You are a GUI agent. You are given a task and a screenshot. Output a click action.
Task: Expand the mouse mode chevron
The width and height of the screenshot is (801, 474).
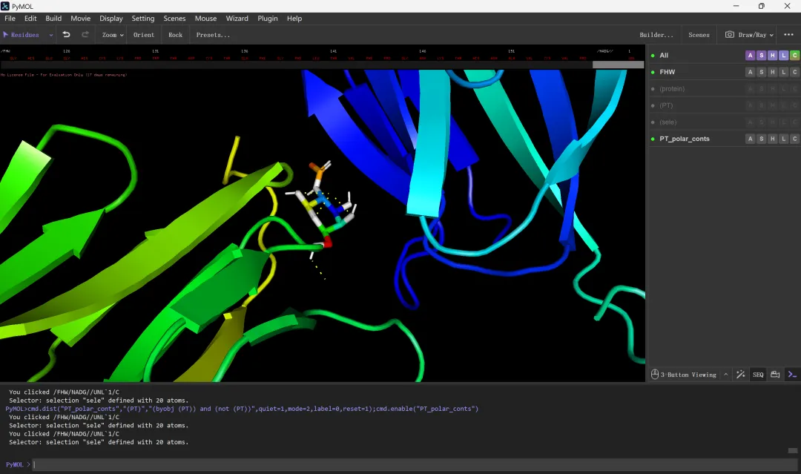726,375
